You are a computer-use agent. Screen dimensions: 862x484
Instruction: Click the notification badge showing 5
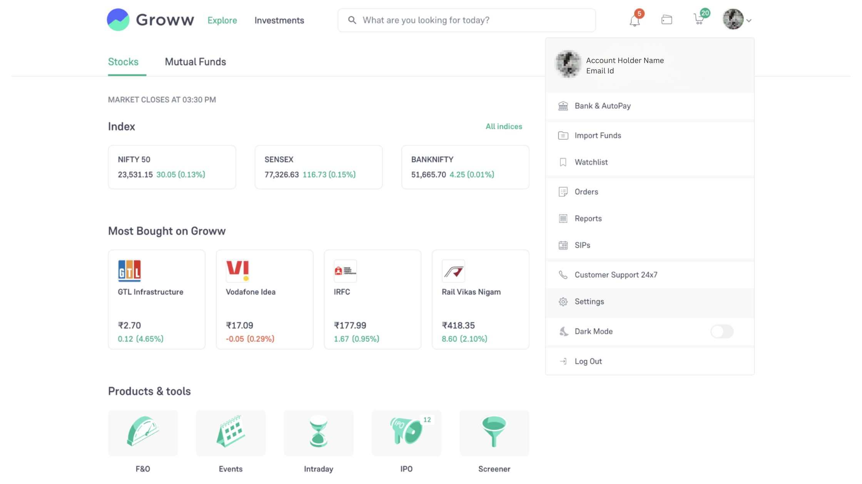pyautogui.click(x=639, y=13)
